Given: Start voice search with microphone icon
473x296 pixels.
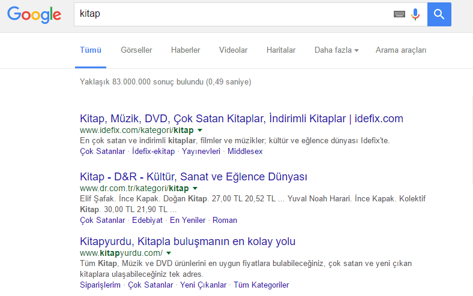Looking at the screenshot, I should click(x=415, y=14).
